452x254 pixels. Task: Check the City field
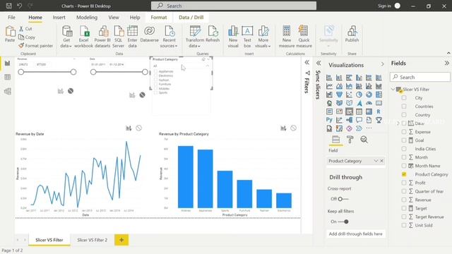tap(404, 98)
